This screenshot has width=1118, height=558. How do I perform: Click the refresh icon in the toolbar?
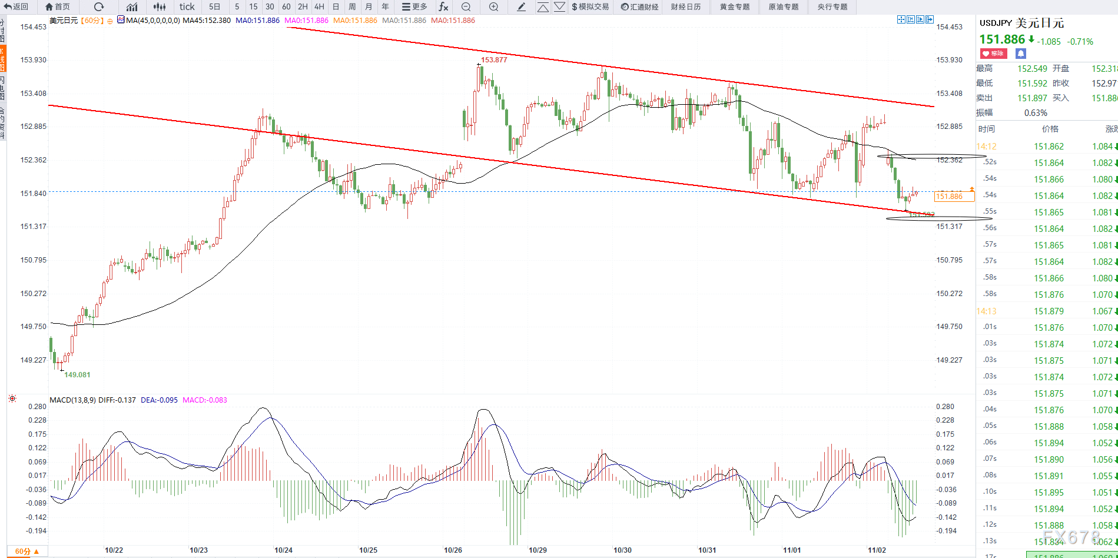click(x=99, y=7)
